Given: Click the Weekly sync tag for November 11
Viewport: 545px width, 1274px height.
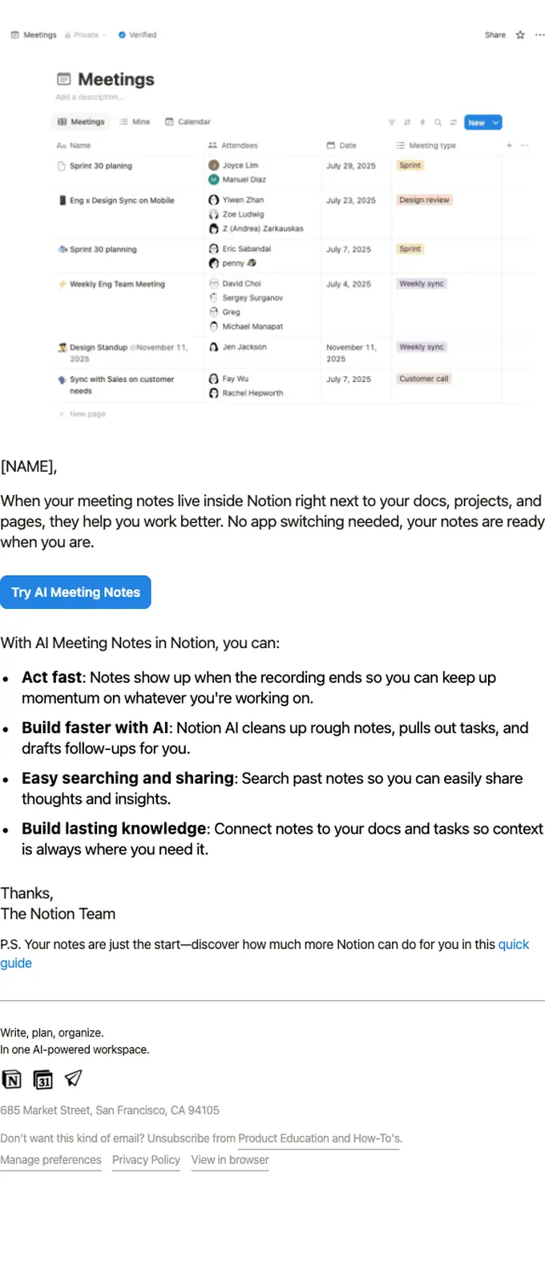Looking at the screenshot, I should (422, 347).
